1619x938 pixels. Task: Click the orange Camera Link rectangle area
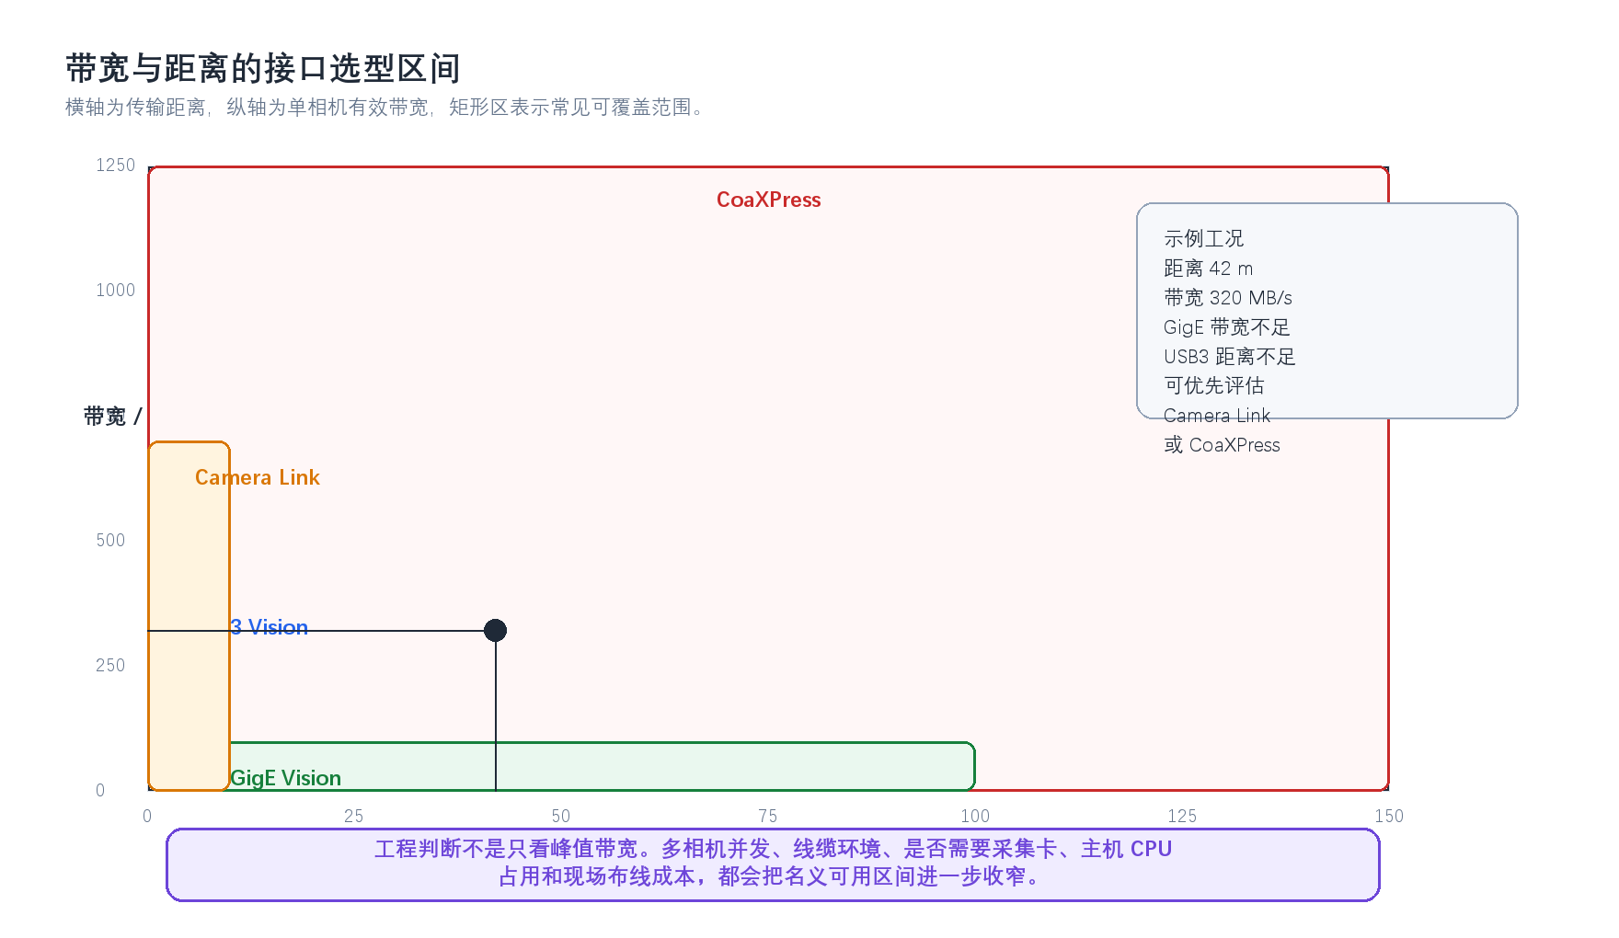(189, 616)
